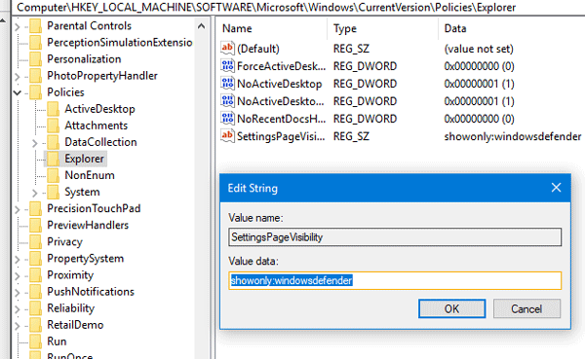The width and height of the screenshot is (585, 359).
Task: Click the Attachments folder icon
Action: (53, 126)
